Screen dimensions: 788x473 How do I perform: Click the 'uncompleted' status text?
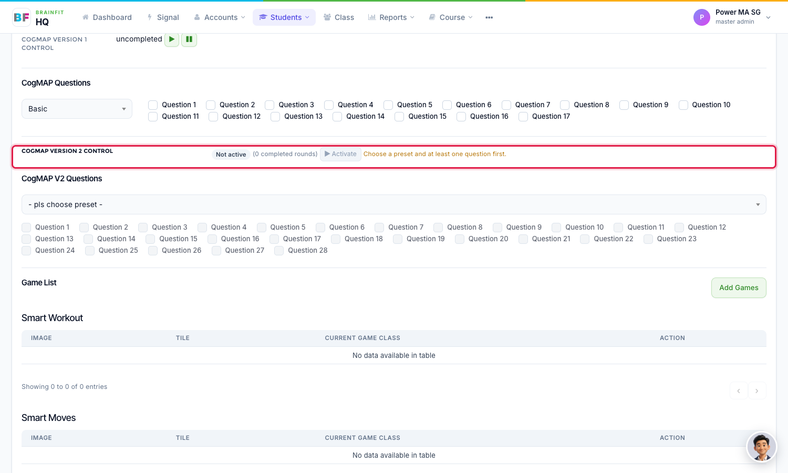click(139, 39)
